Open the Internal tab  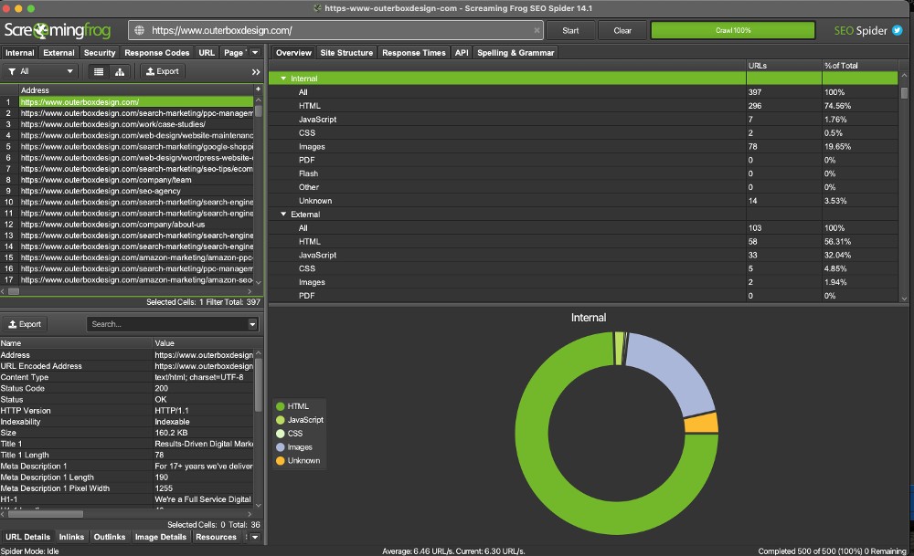click(20, 52)
